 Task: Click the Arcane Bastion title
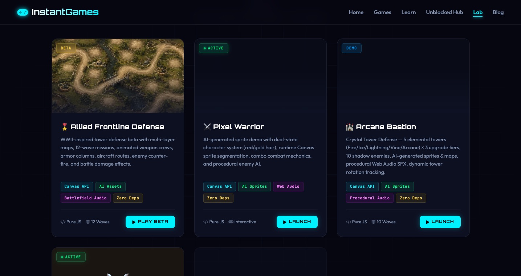click(386, 127)
